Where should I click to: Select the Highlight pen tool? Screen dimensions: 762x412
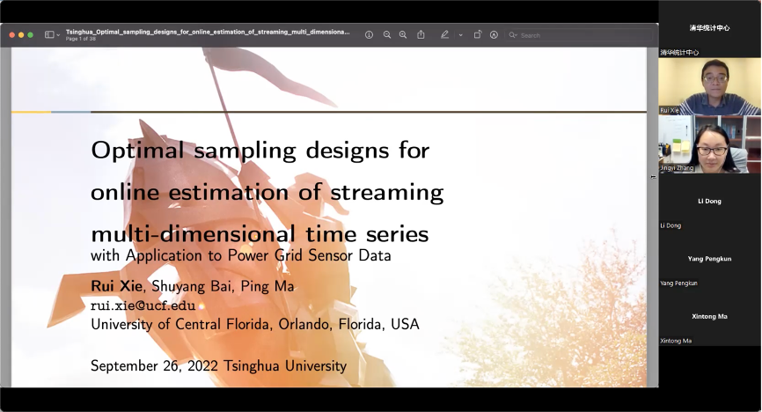coord(444,35)
